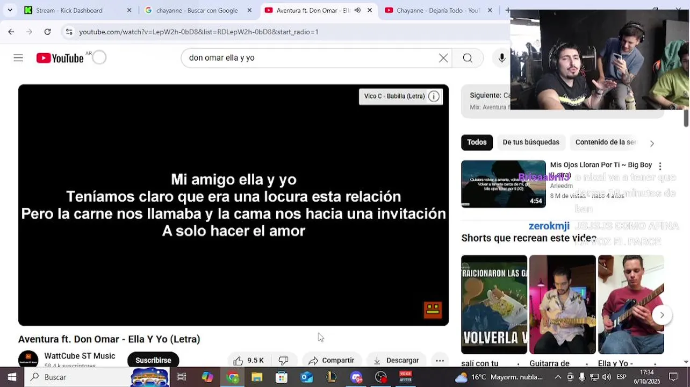Show next Shorts with arrow button
This screenshot has width=690, height=387.
tap(662, 315)
